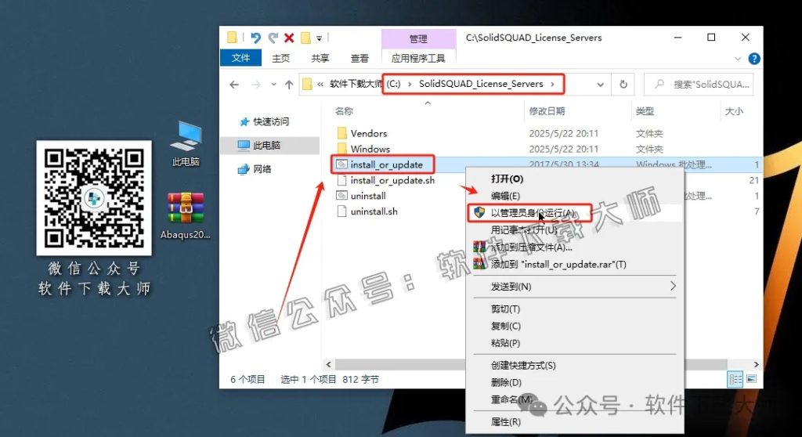Expand the chevron after SolidSQUAD_License_Servers breadcrumb
This screenshot has height=437, width=802.
tap(552, 84)
